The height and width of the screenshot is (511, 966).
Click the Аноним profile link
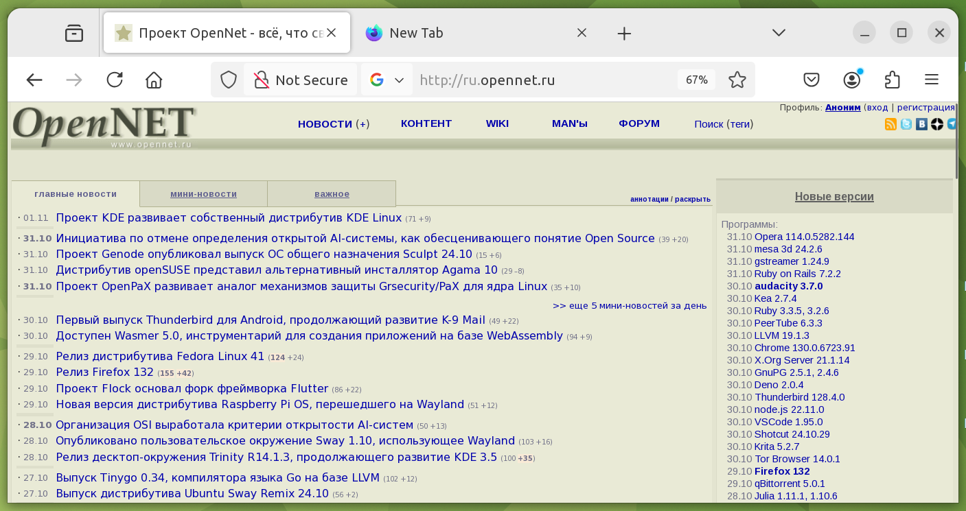[842, 108]
